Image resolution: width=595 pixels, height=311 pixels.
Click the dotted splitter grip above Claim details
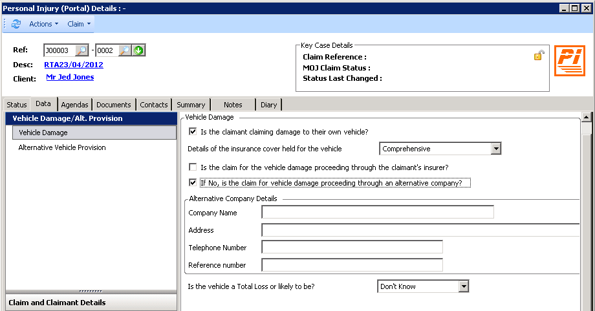[x=91, y=291]
